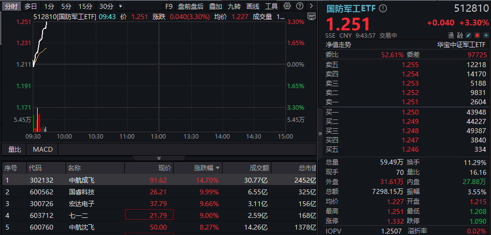
Task: Switch to 量比 indicator tab
Action: pos(14,149)
